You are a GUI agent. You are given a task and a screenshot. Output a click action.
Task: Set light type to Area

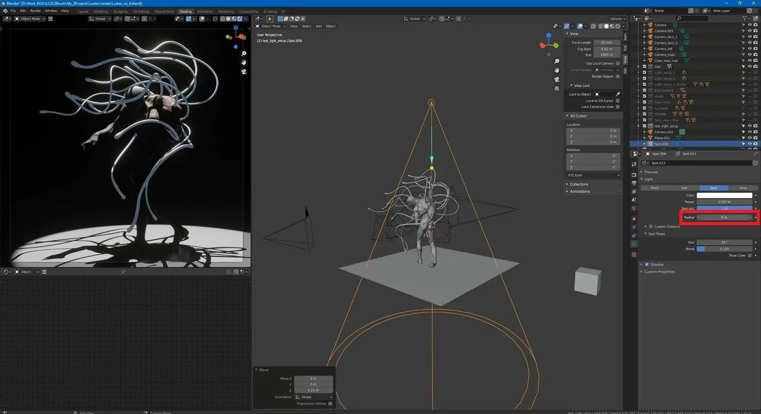[x=743, y=188]
